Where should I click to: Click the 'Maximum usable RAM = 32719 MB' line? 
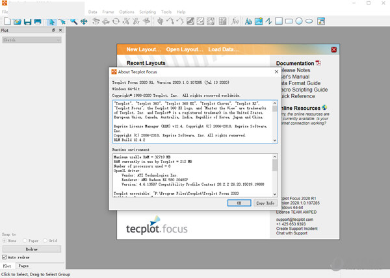point(142,157)
